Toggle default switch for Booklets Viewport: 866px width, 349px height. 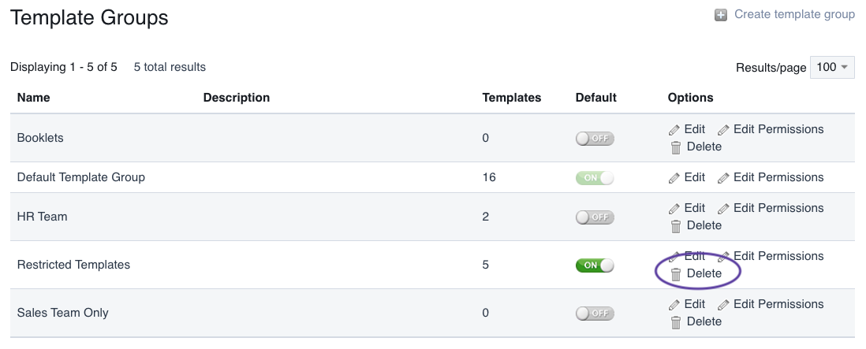595,139
